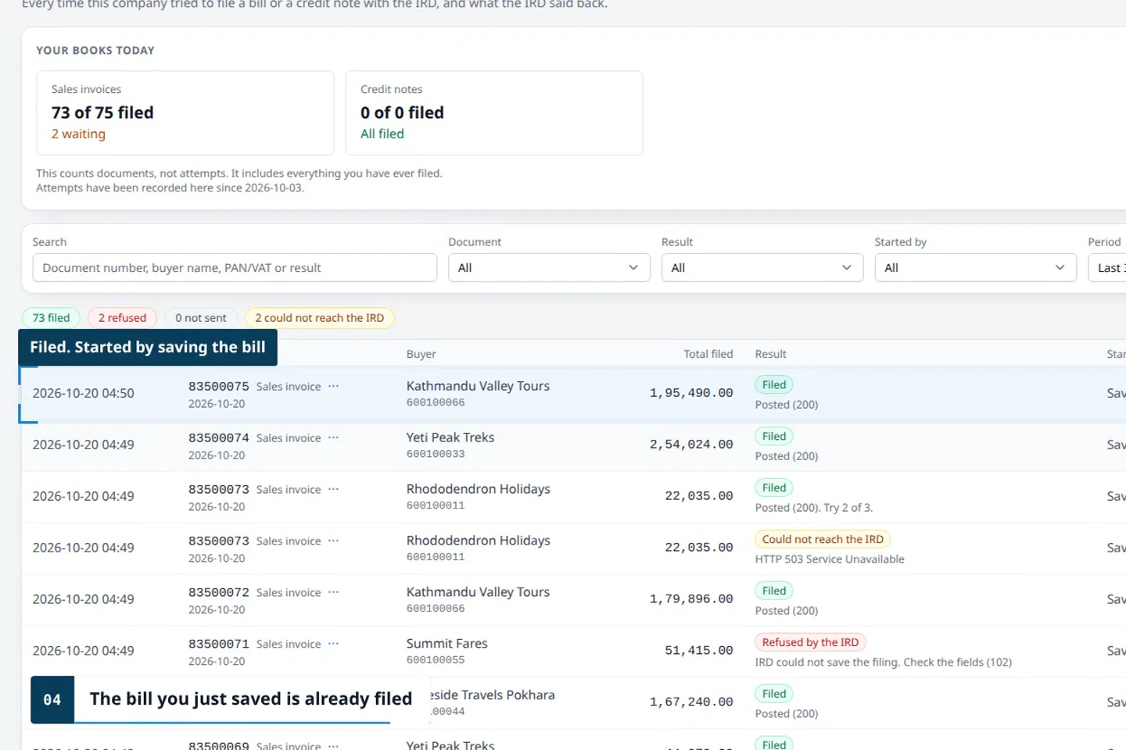This screenshot has width=1126, height=750.
Task: Expand the Document filter dropdown
Action: (549, 268)
